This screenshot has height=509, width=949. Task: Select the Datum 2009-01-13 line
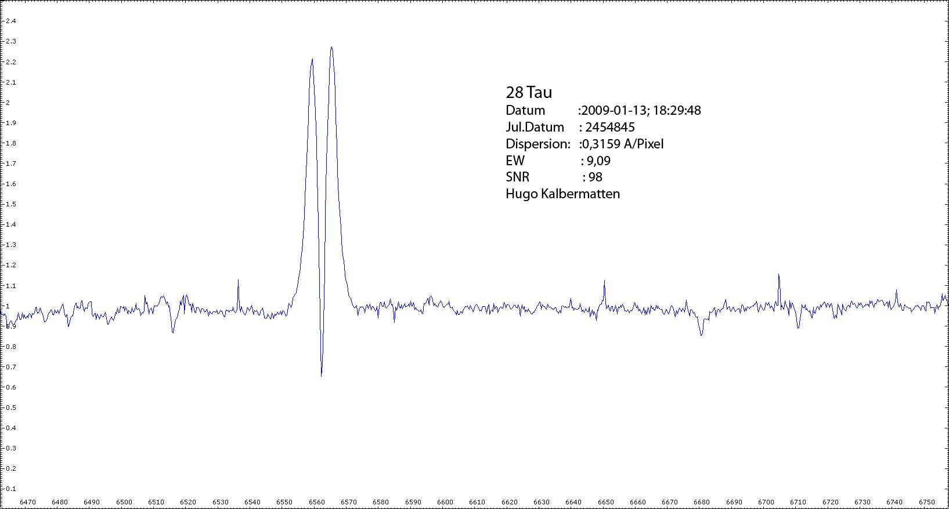coord(602,110)
